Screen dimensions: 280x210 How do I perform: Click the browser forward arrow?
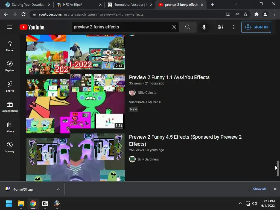click(15, 14)
